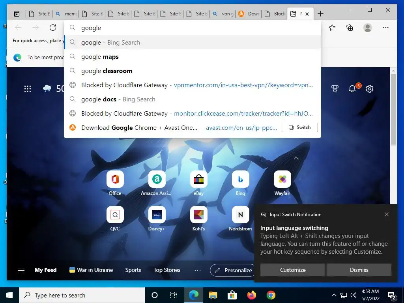Click Switch to tab button for Avast
404x303 pixels.
300,127
